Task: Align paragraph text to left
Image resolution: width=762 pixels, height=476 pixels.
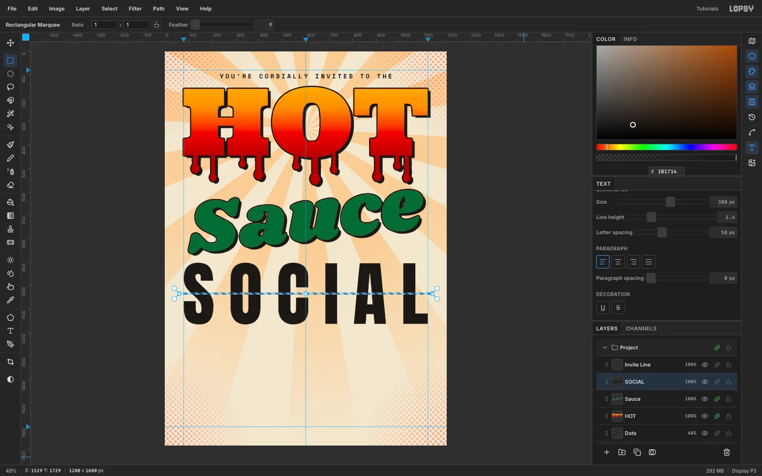Action: tap(603, 262)
